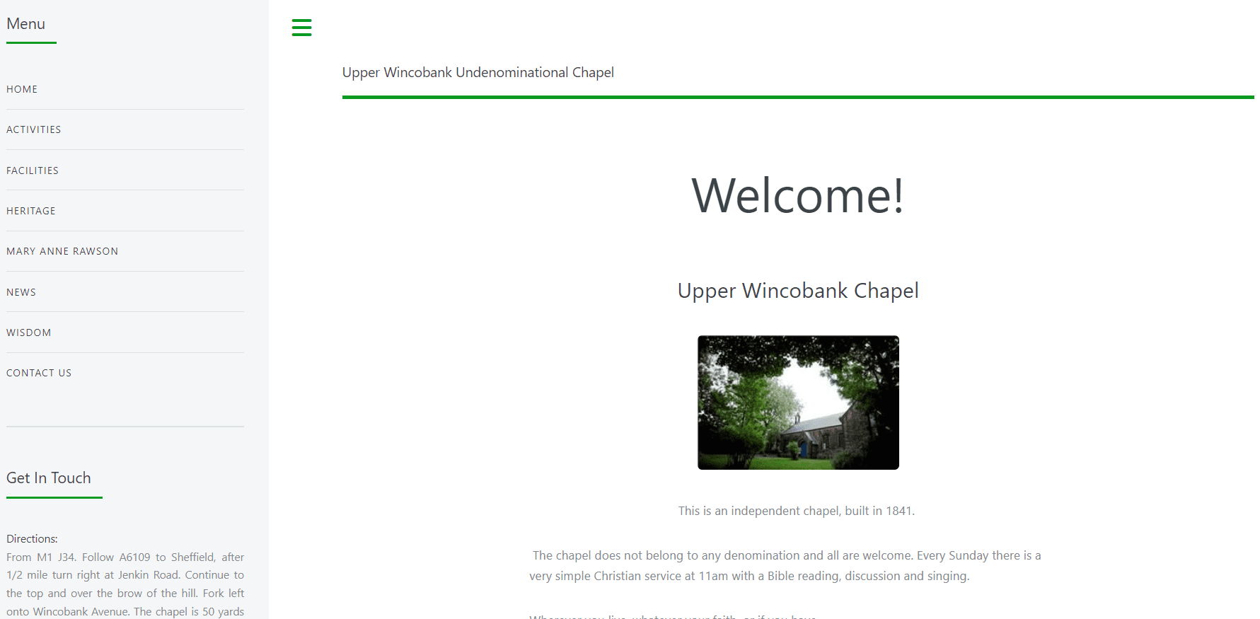The image size is (1260, 619).
Task: Open the Facilities menu link
Action: (x=33, y=170)
